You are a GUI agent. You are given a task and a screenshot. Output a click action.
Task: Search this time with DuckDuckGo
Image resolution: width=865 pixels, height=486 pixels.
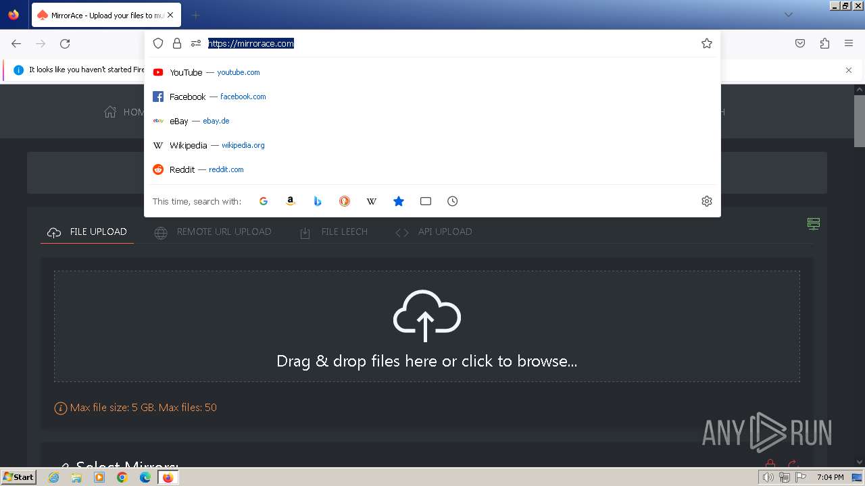(345, 201)
